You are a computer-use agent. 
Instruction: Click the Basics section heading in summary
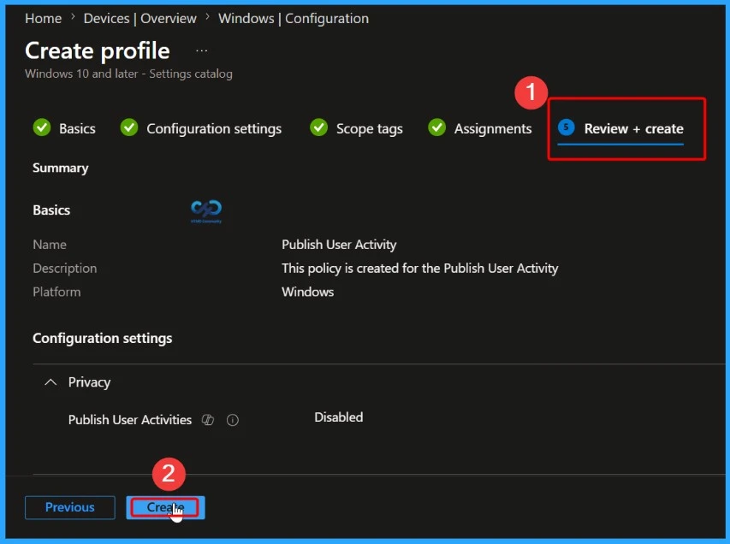point(51,210)
